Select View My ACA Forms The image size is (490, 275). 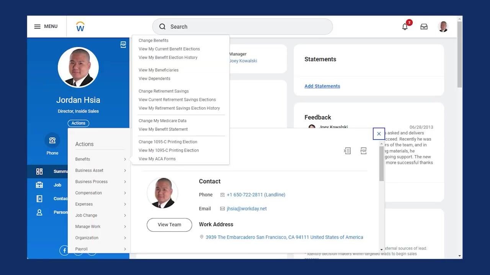pyautogui.click(x=157, y=159)
